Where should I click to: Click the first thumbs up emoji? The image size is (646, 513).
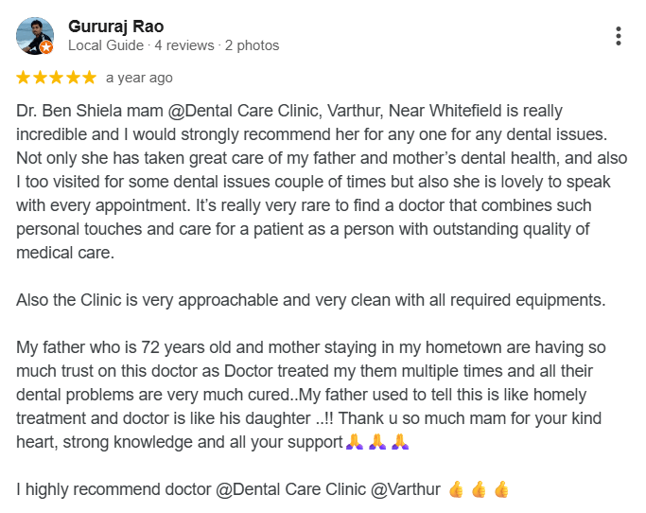click(x=458, y=489)
